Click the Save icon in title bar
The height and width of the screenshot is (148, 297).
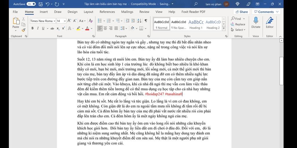pos(41,4)
